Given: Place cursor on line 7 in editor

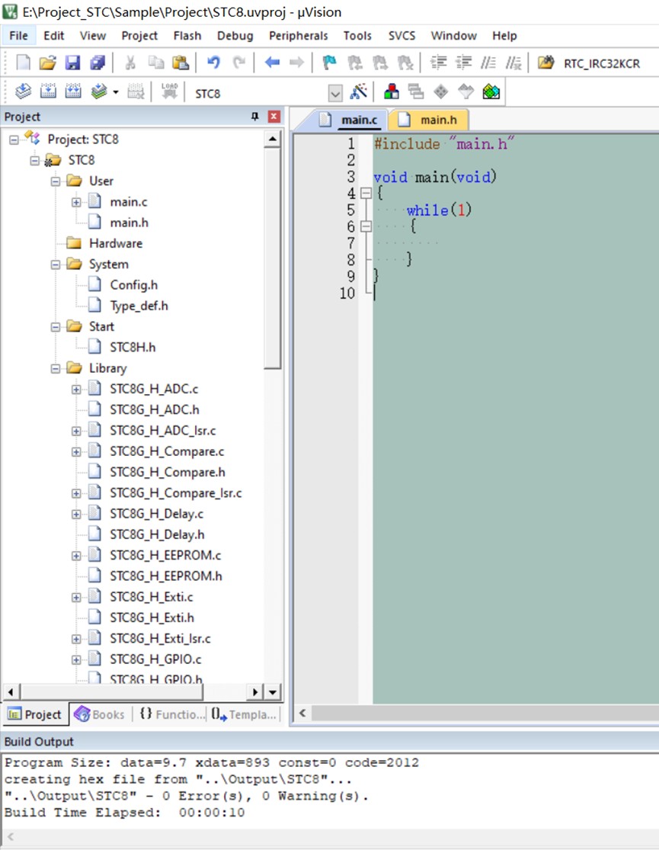Looking at the screenshot, I should 515,243.
